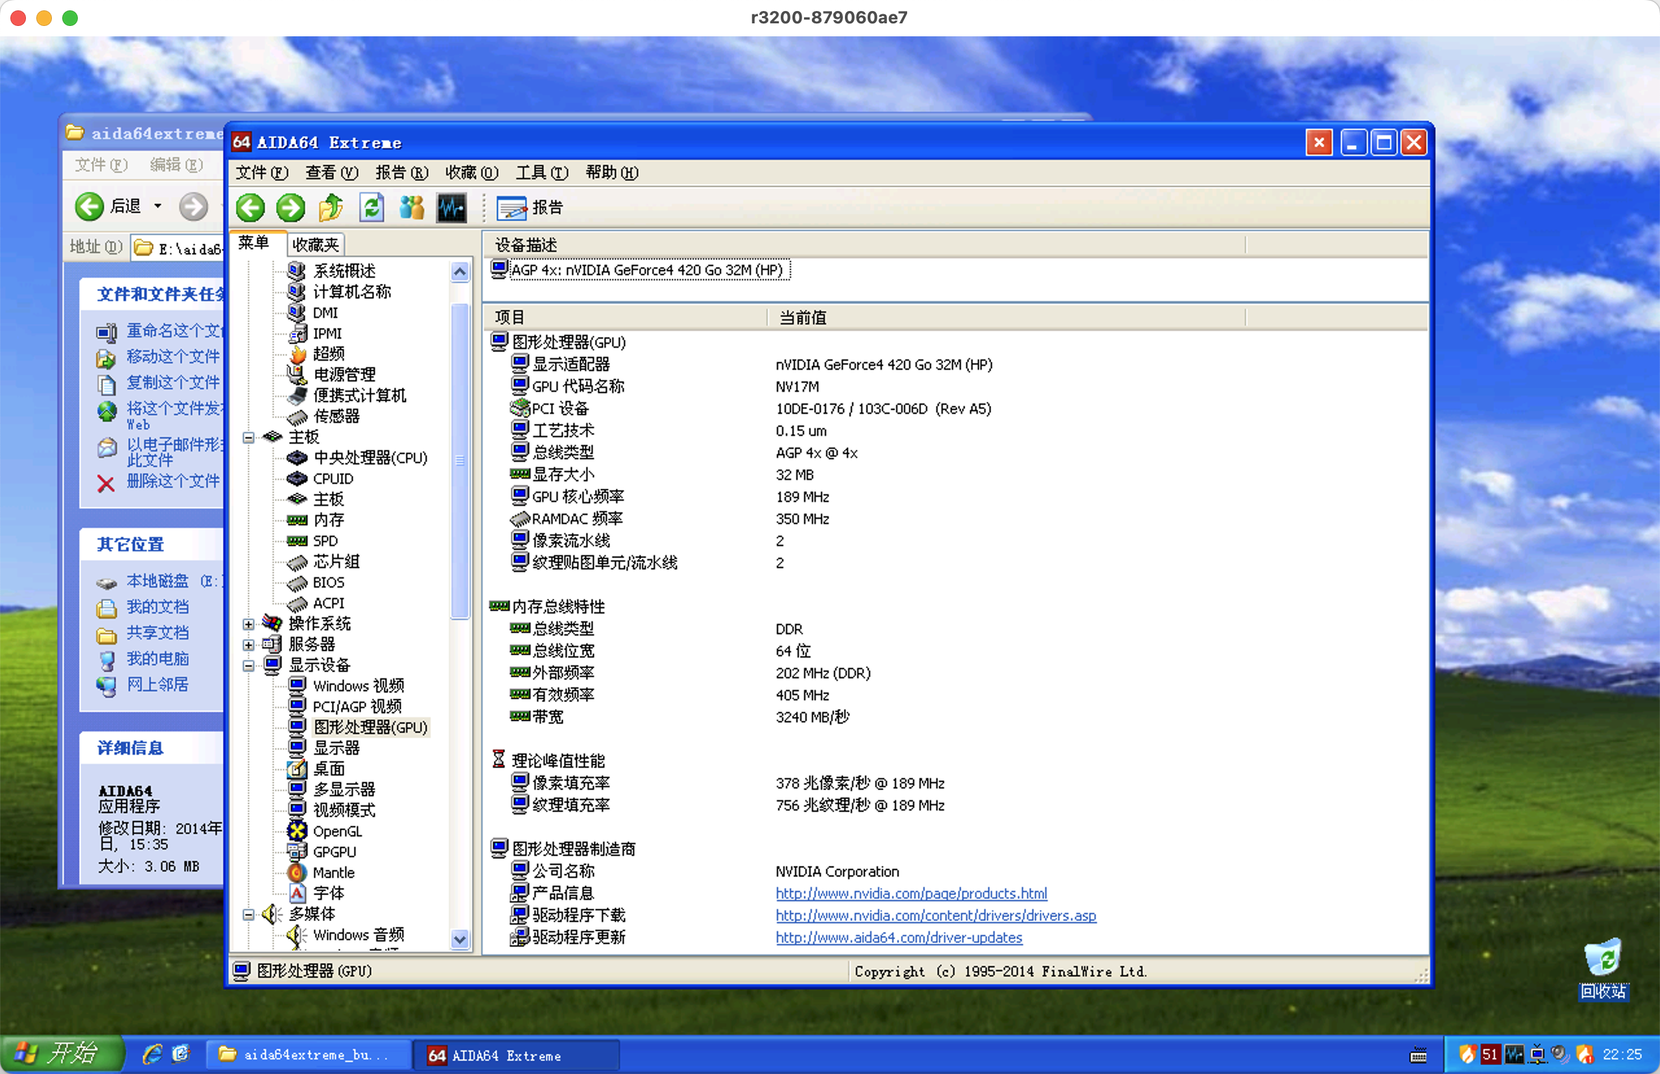Open PCI/AGP 视频 tree item
The image size is (1660, 1074).
pos(357,706)
